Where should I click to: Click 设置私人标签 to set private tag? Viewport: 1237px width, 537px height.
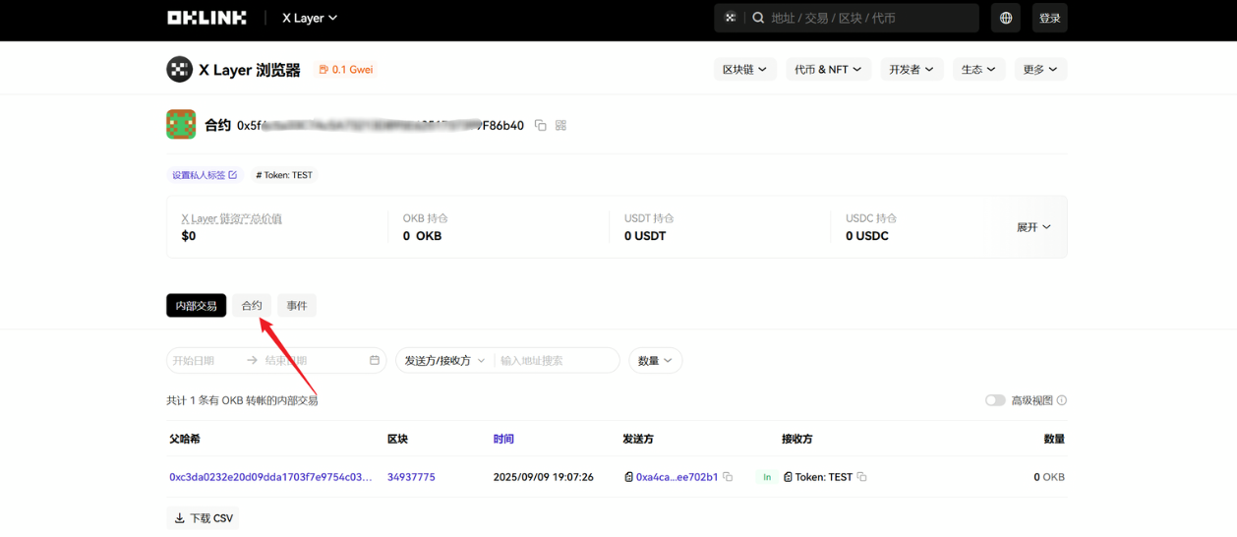click(205, 175)
